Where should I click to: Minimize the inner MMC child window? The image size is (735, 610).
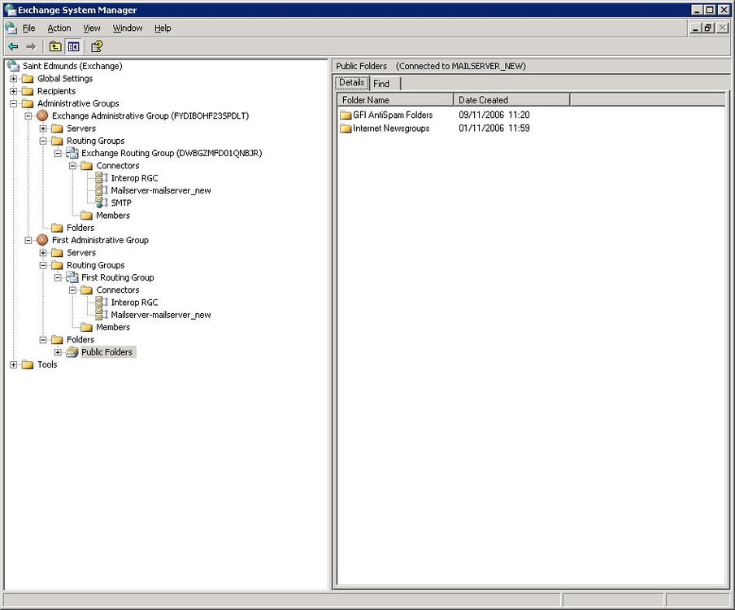pos(696,28)
